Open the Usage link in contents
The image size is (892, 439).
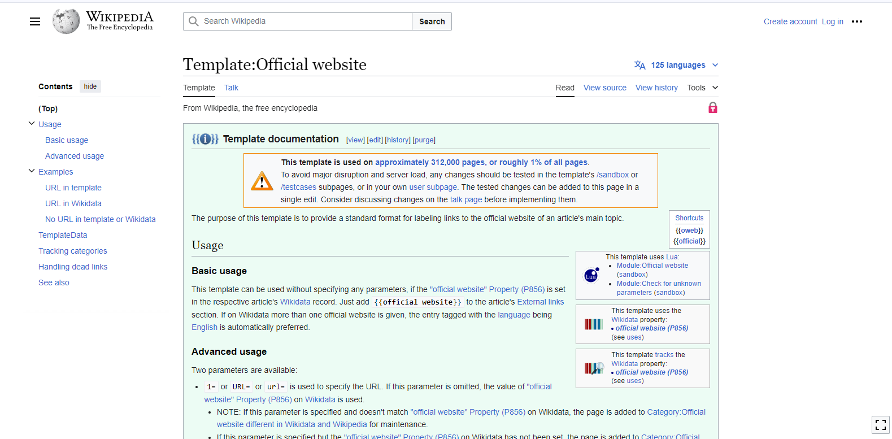click(x=50, y=124)
